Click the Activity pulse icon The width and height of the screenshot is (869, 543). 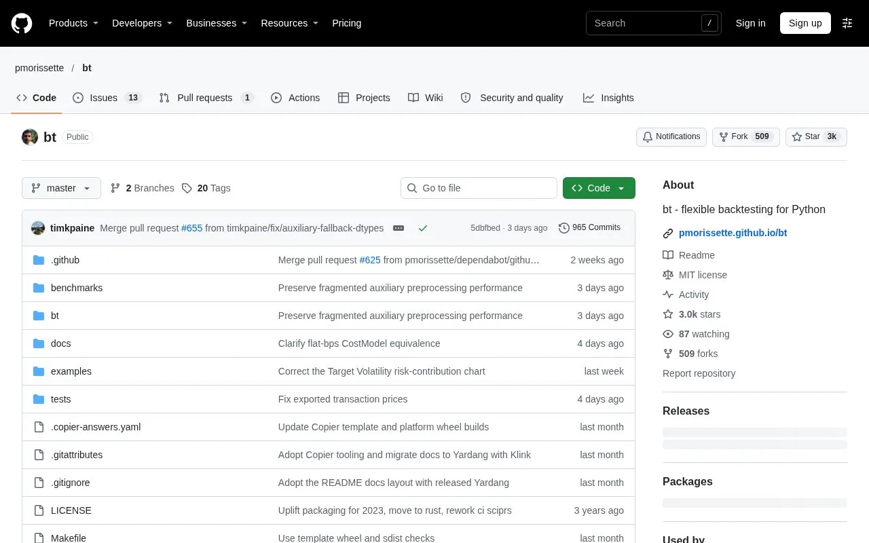(668, 295)
